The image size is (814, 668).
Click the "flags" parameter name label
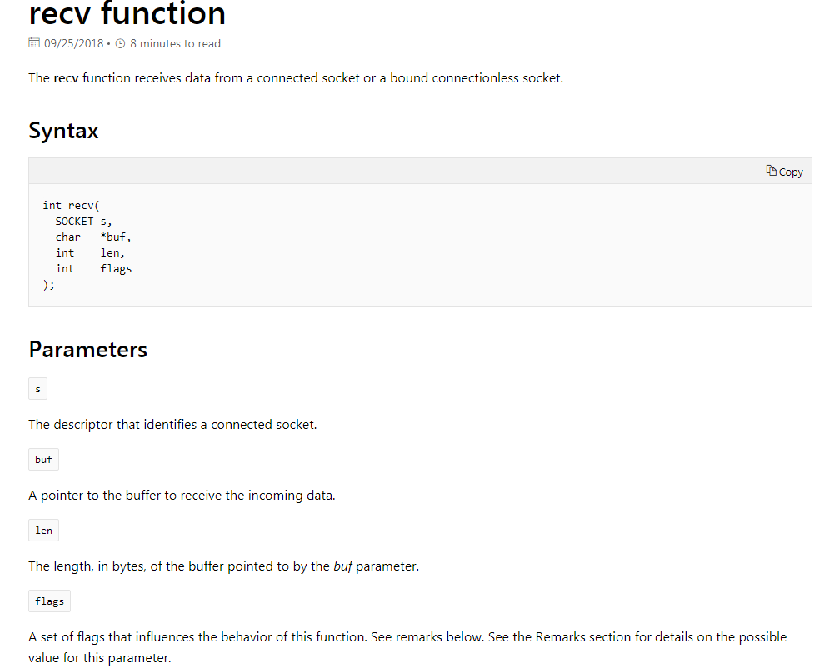(49, 601)
